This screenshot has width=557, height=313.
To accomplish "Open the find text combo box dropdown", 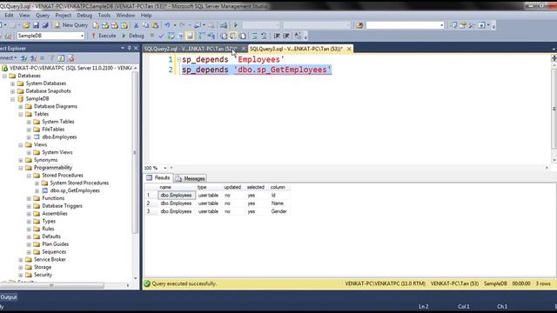I will click(x=442, y=25).
